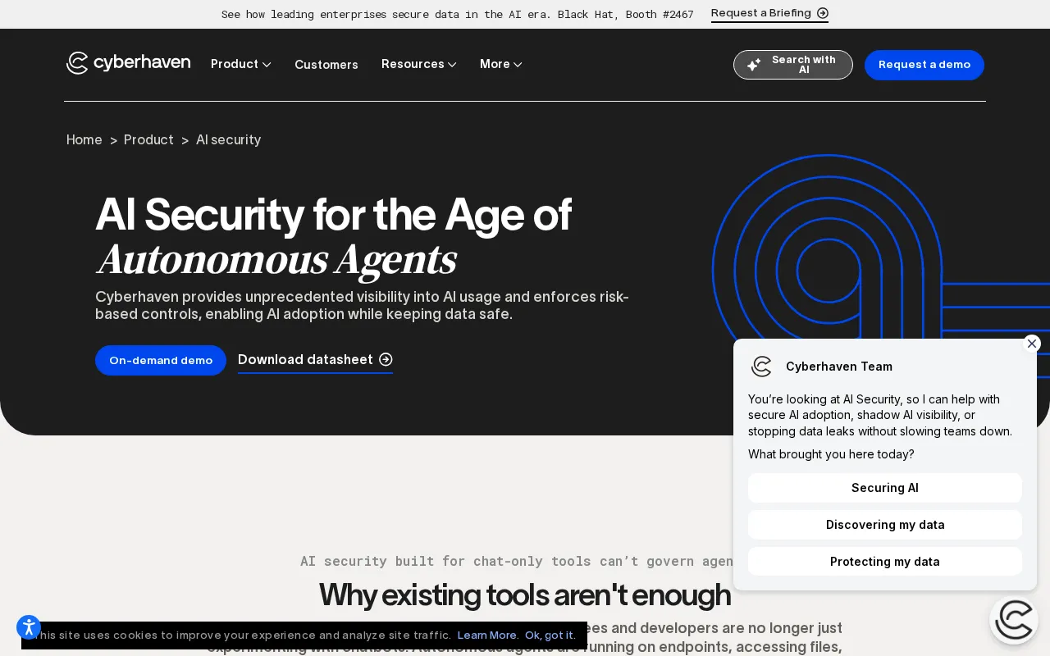This screenshot has width=1050, height=656.
Task: Click the Cyberhaven logo in header
Action: coord(128,63)
